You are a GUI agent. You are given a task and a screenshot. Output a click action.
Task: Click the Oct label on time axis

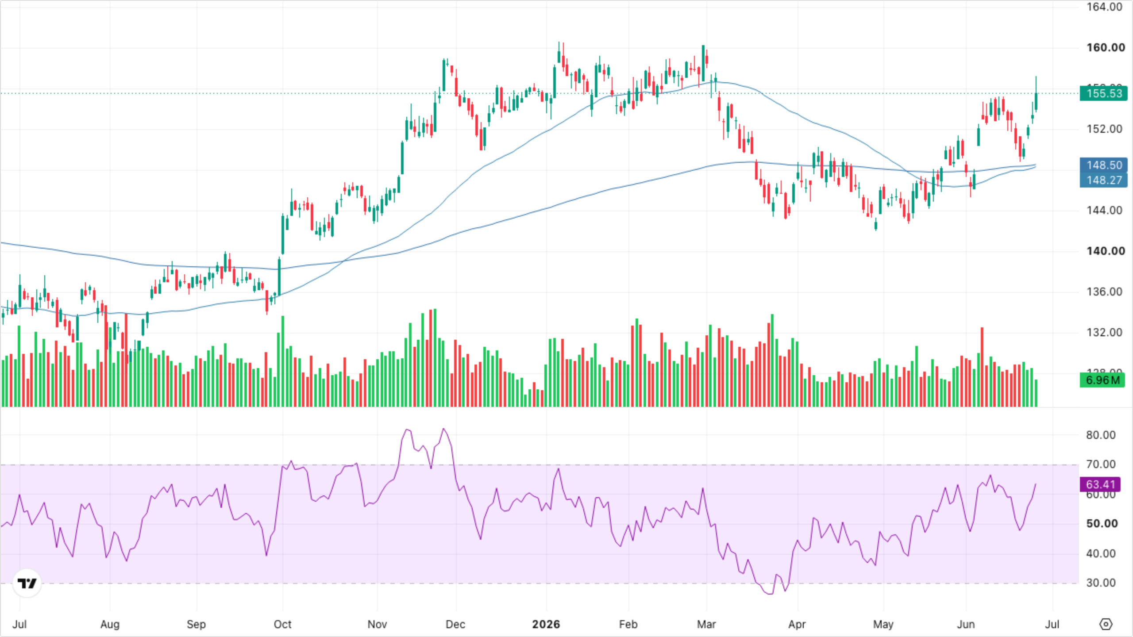(282, 624)
